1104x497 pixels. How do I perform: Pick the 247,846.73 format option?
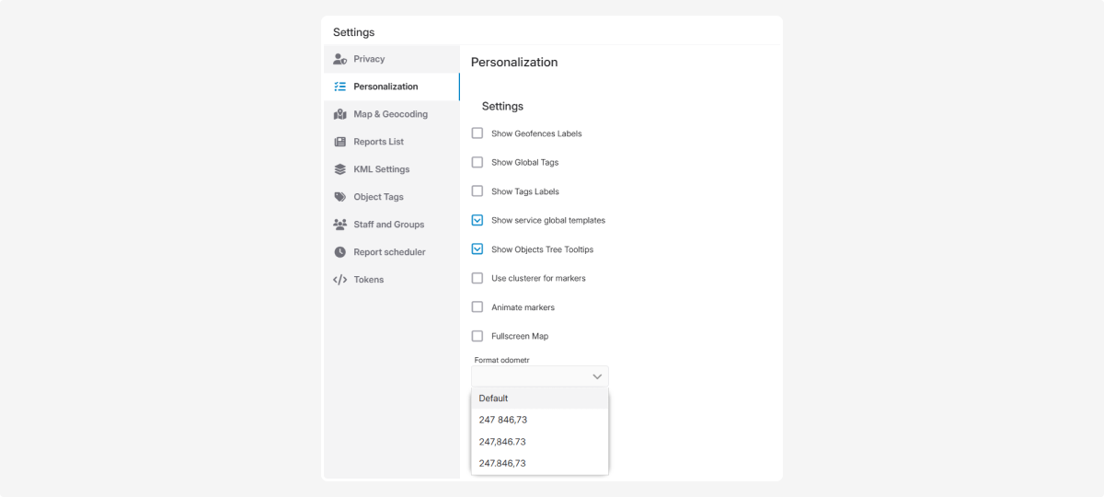502,442
